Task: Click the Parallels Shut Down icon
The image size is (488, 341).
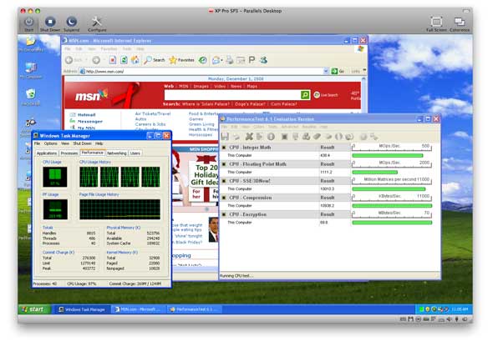Action: click(50, 22)
